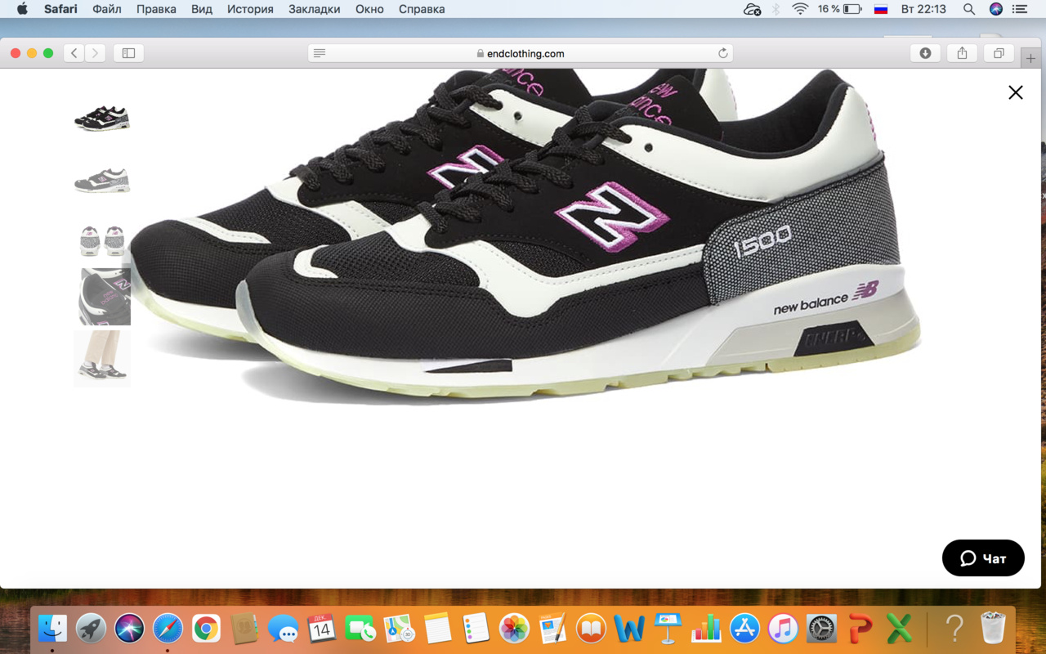Screen dimensions: 1046x654
Task: Open the История menu
Action: [250, 9]
